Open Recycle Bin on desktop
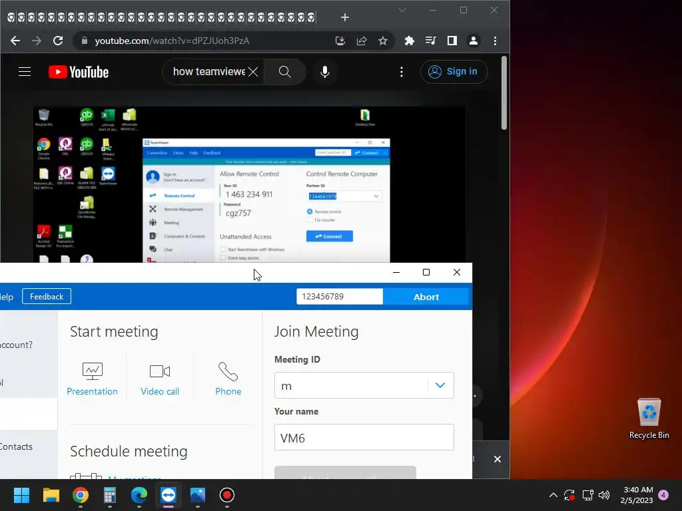This screenshot has height=511, width=682. click(649, 418)
